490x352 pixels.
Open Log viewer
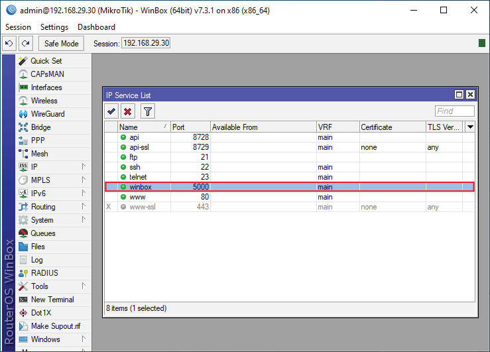54,260
